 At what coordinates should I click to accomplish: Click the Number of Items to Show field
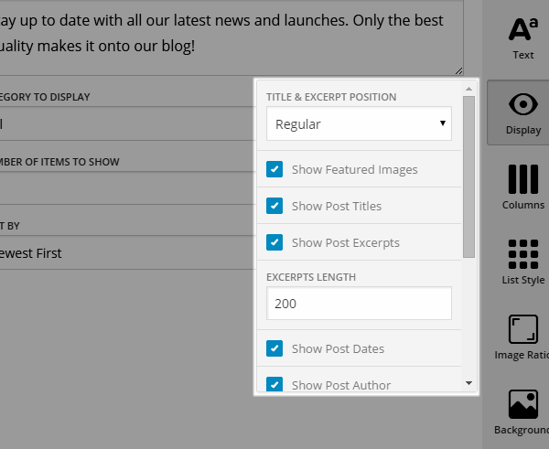click(x=126, y=188)
